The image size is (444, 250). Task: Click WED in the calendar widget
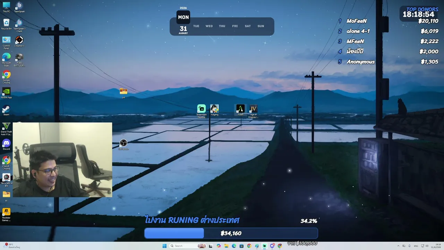209,26
